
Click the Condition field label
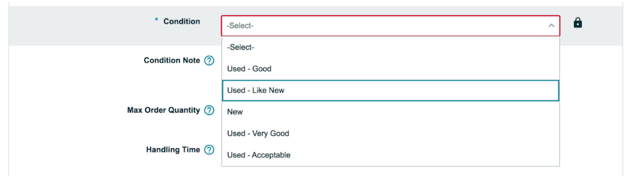click(182, 21)
